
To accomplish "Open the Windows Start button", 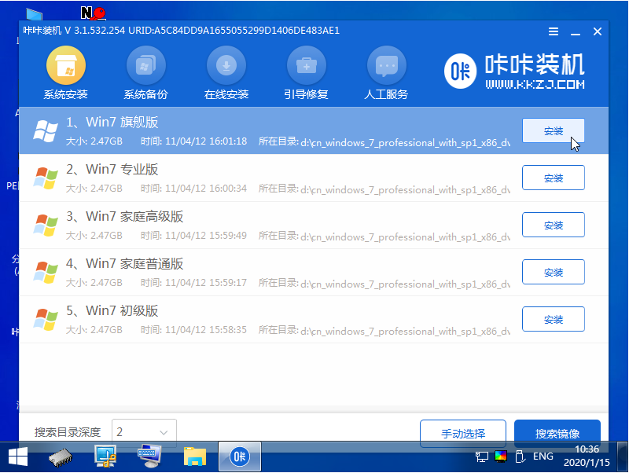I will click(17, 456).
